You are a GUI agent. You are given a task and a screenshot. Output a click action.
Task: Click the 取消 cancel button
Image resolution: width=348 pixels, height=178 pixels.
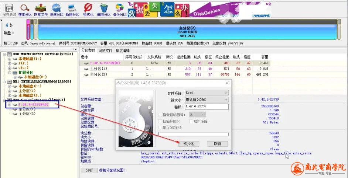217,144
